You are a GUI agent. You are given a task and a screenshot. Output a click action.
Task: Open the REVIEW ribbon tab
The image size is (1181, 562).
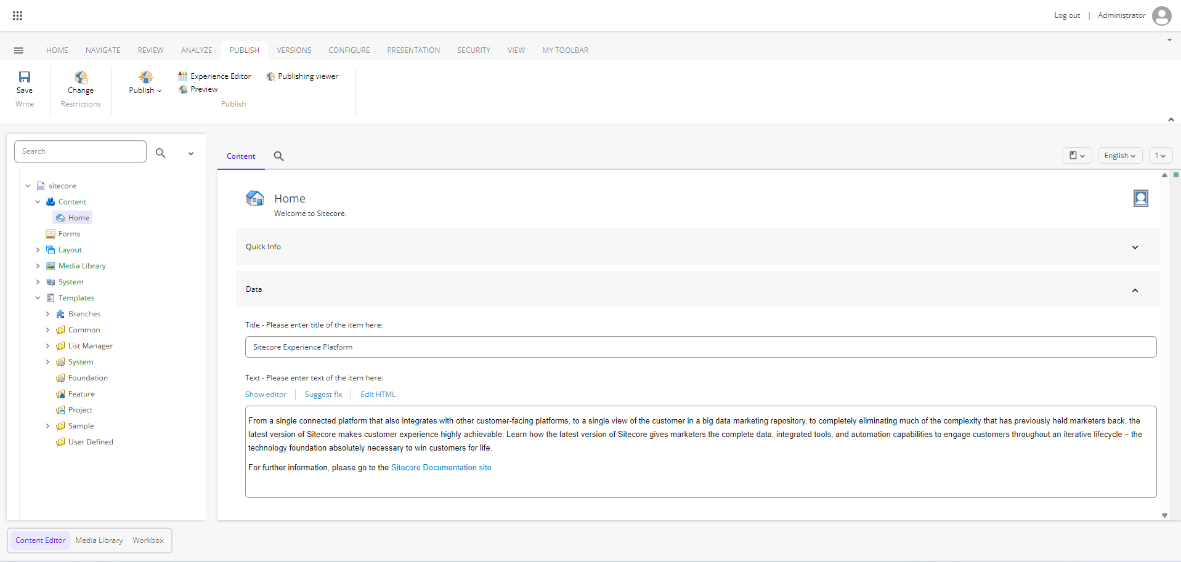coord(150,50)
